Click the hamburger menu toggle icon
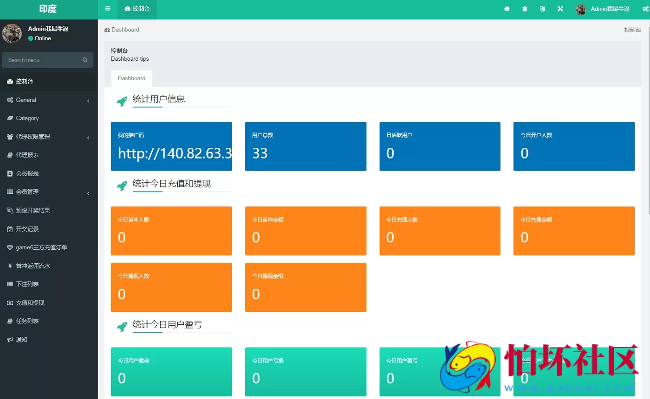650x399 pixels. (x=108, y=9)
